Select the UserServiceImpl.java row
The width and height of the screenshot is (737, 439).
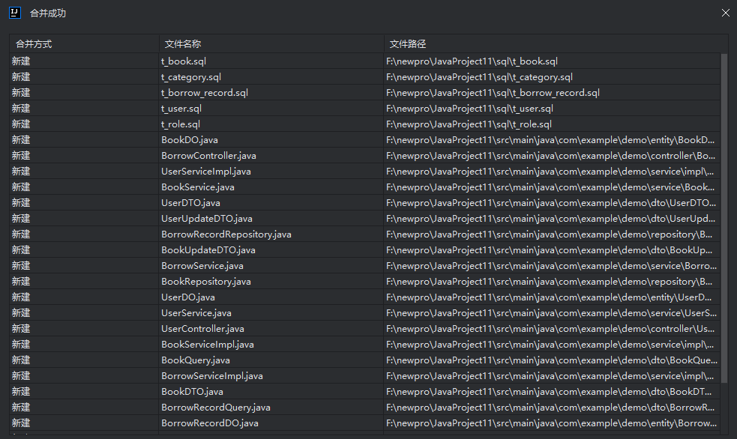206,172
